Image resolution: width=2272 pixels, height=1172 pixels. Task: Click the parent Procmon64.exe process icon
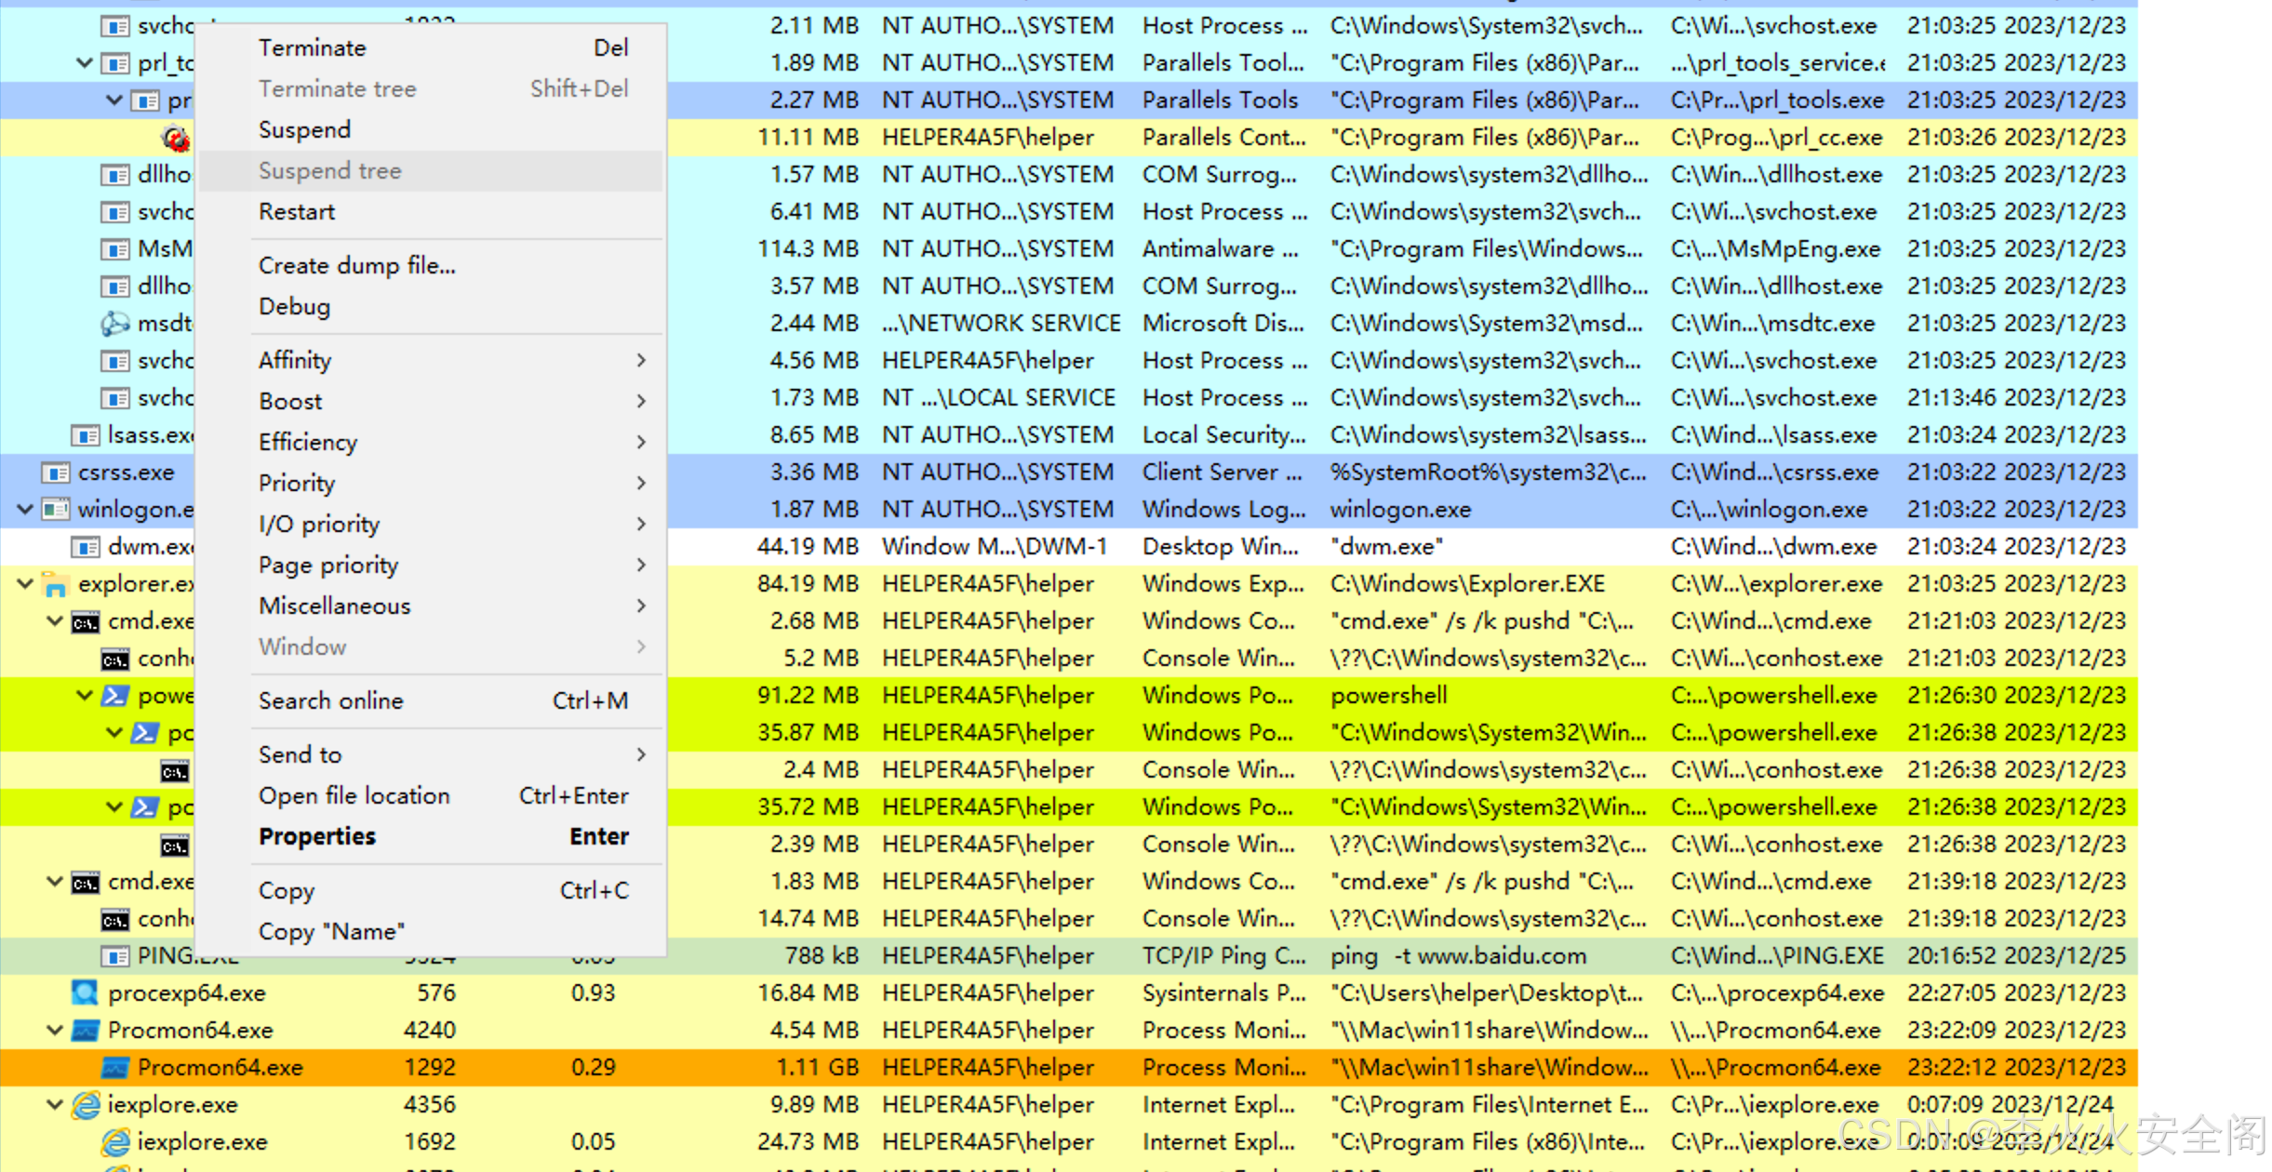(x=85, y=1030)
